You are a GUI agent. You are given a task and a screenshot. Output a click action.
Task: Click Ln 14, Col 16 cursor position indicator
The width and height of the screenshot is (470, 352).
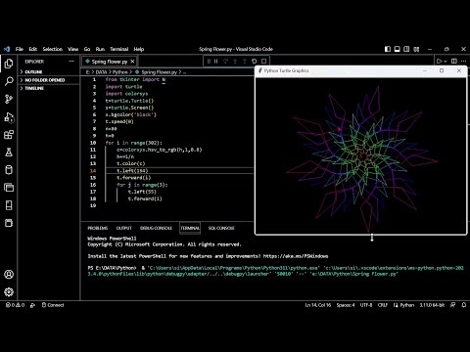318,305
